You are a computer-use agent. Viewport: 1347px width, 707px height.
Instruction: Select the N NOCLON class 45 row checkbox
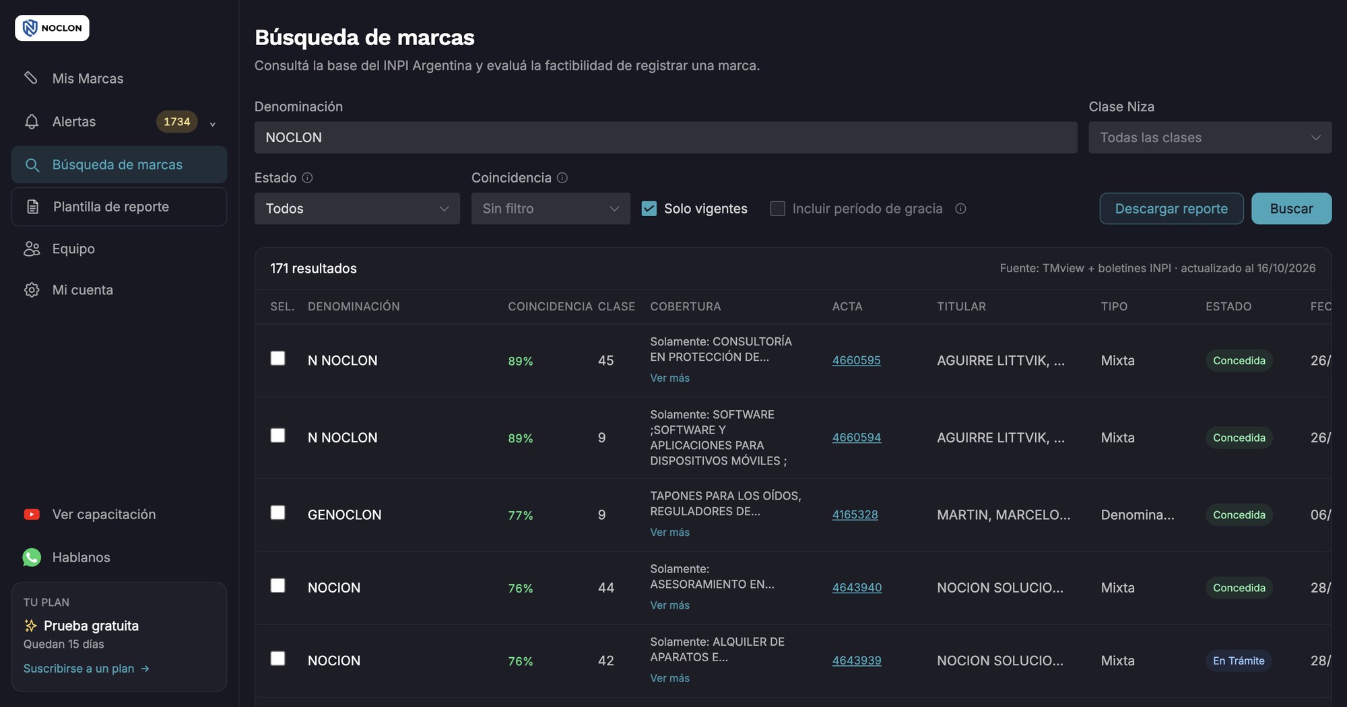tap(278, 358)
